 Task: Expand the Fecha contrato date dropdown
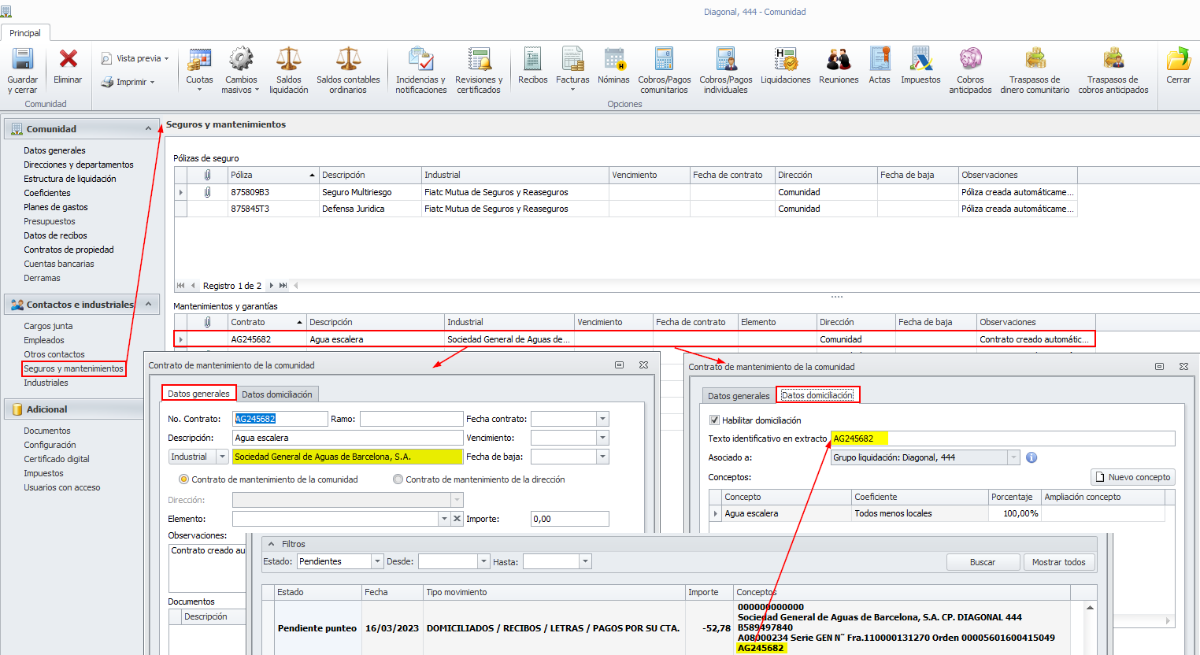click(x=602, y=419)
